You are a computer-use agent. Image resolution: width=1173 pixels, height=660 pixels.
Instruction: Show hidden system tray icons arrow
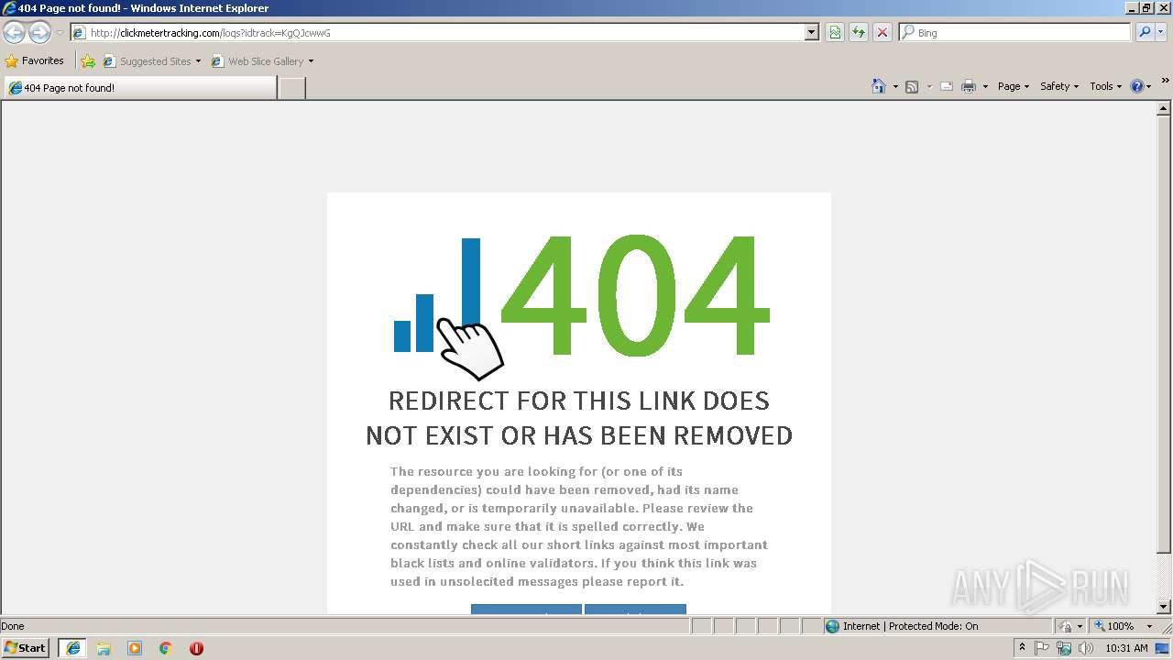[x=1022, y=648]
